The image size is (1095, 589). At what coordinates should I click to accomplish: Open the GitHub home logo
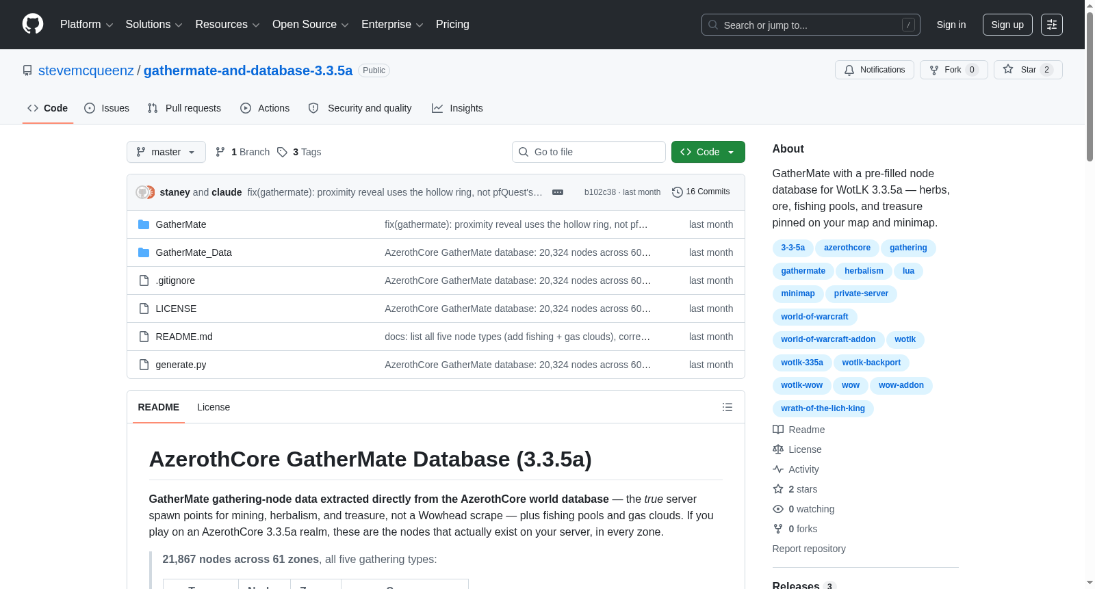33,25
